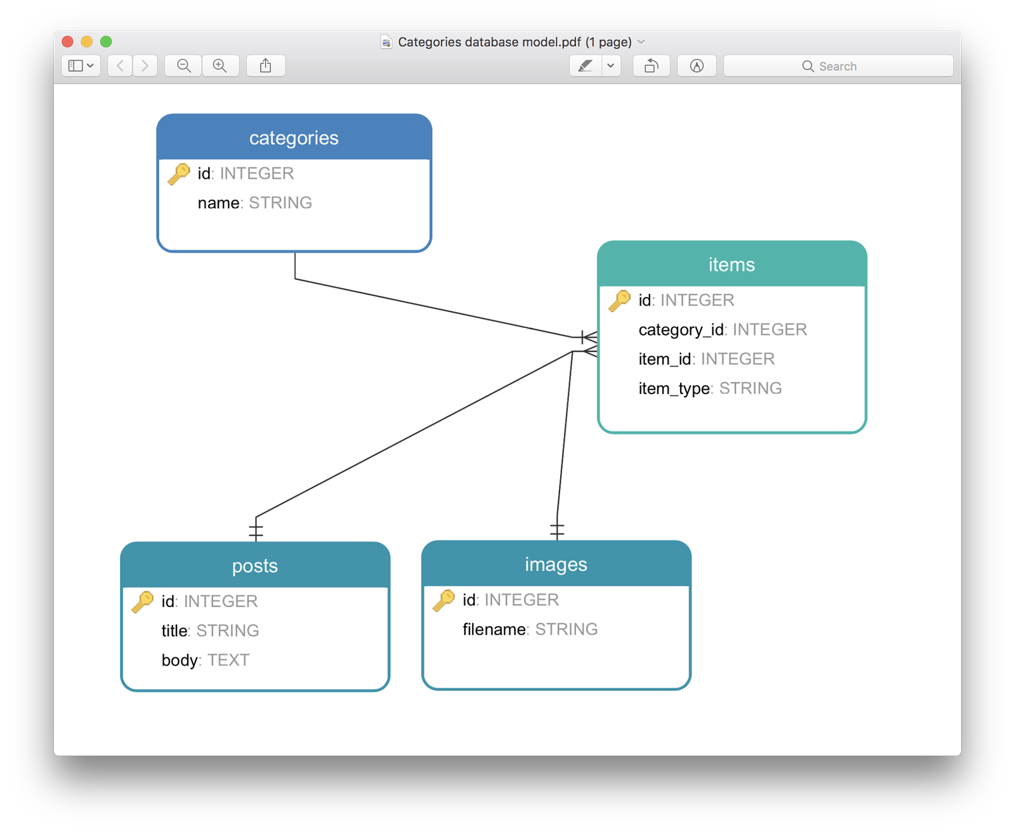Screen dimensions: 1015x833
Task: Select the categories table in the diagram
Action: (x=294, y=138)
